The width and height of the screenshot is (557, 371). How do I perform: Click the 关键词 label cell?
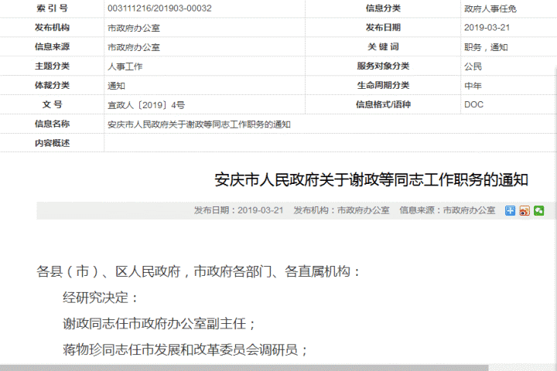pos(383,46)
